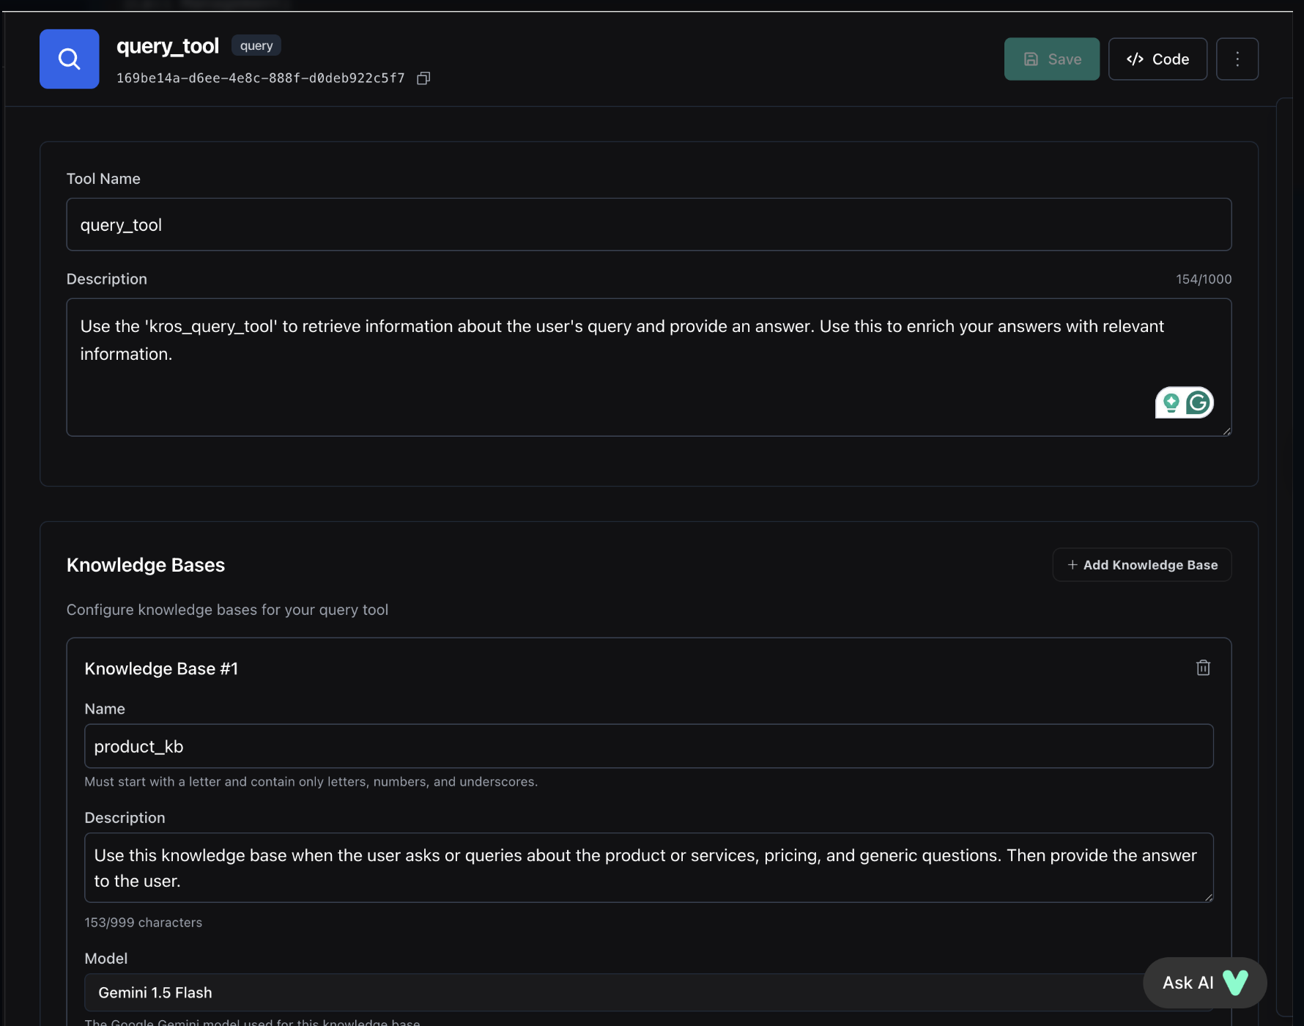Open the Ask AI assistant
This screenshot has height=1026, width=1304.
coord(1204,983)
